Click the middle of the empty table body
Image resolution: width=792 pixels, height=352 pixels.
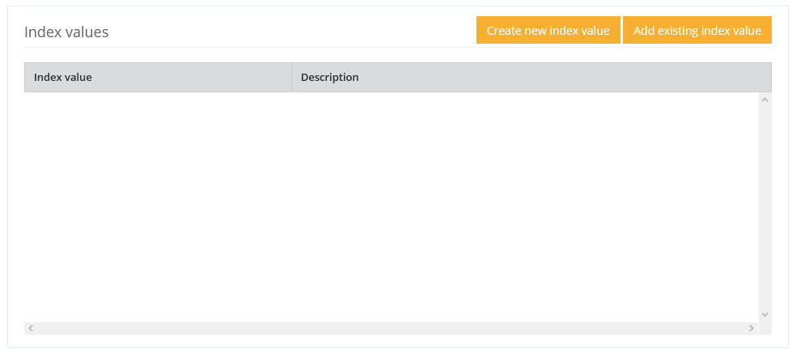pyautogui.click(x=392, y=206)
